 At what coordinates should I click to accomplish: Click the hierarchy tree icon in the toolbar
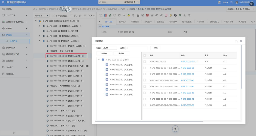pos(185,15)
